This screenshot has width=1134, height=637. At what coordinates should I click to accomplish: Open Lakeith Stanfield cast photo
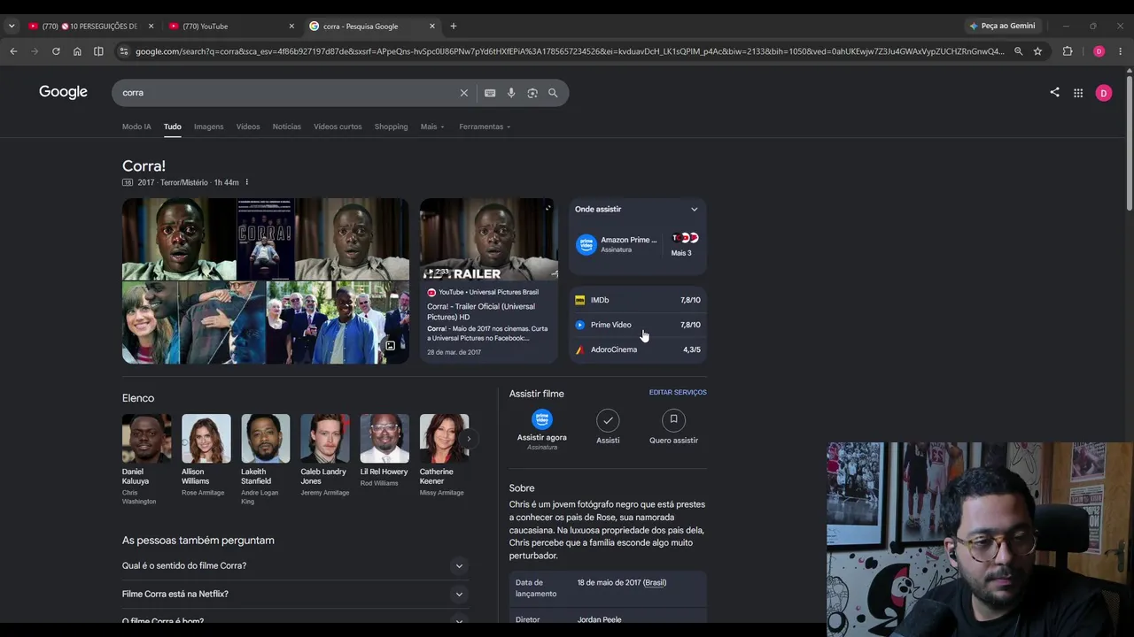tap(266, 438)
